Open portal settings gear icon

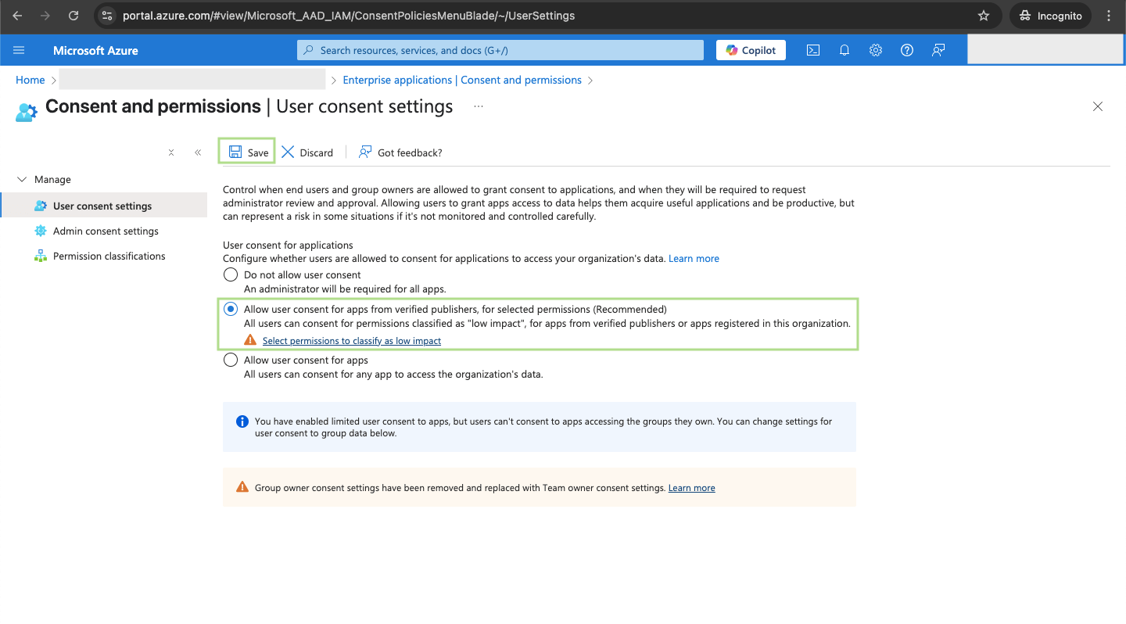pos(876,50)
